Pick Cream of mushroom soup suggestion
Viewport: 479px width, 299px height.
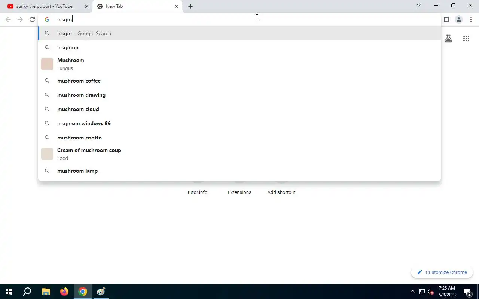(239, 154)
